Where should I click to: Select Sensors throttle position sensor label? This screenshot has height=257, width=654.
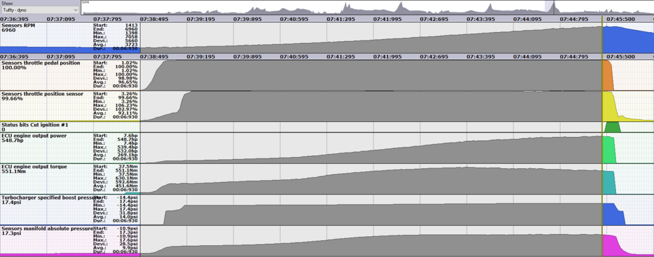click(x=42, y=94)
